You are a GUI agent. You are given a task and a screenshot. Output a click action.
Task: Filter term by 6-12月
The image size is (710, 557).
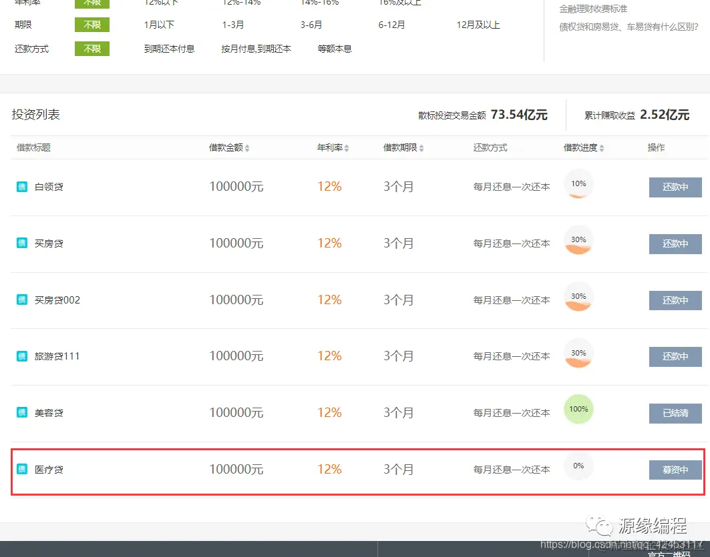coord(391,25)
